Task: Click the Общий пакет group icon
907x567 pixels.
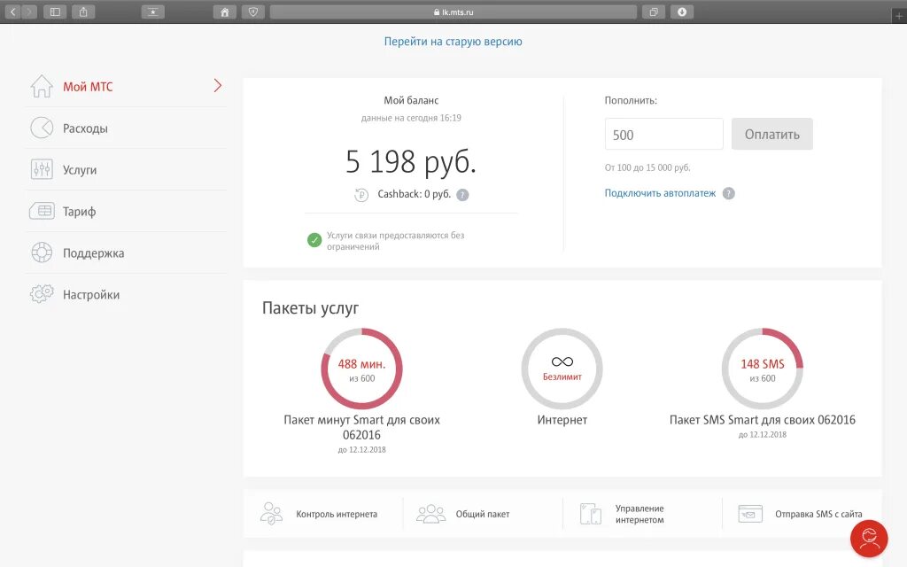Action: (x=431, y=514)
